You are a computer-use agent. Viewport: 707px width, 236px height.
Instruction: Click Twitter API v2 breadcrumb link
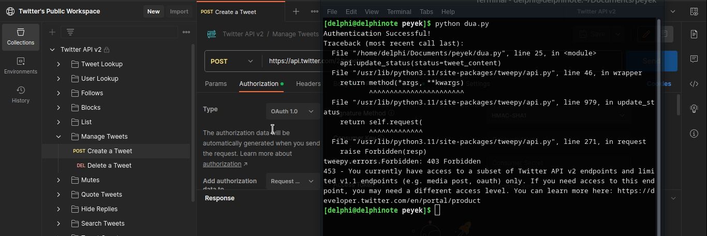coord(243,34)
